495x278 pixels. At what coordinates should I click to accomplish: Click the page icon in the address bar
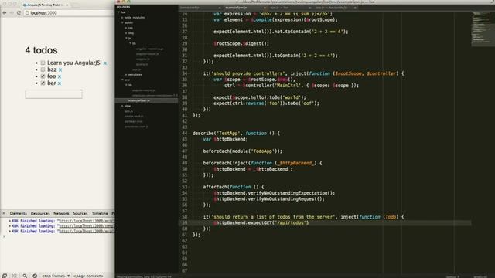click(27, 13)
